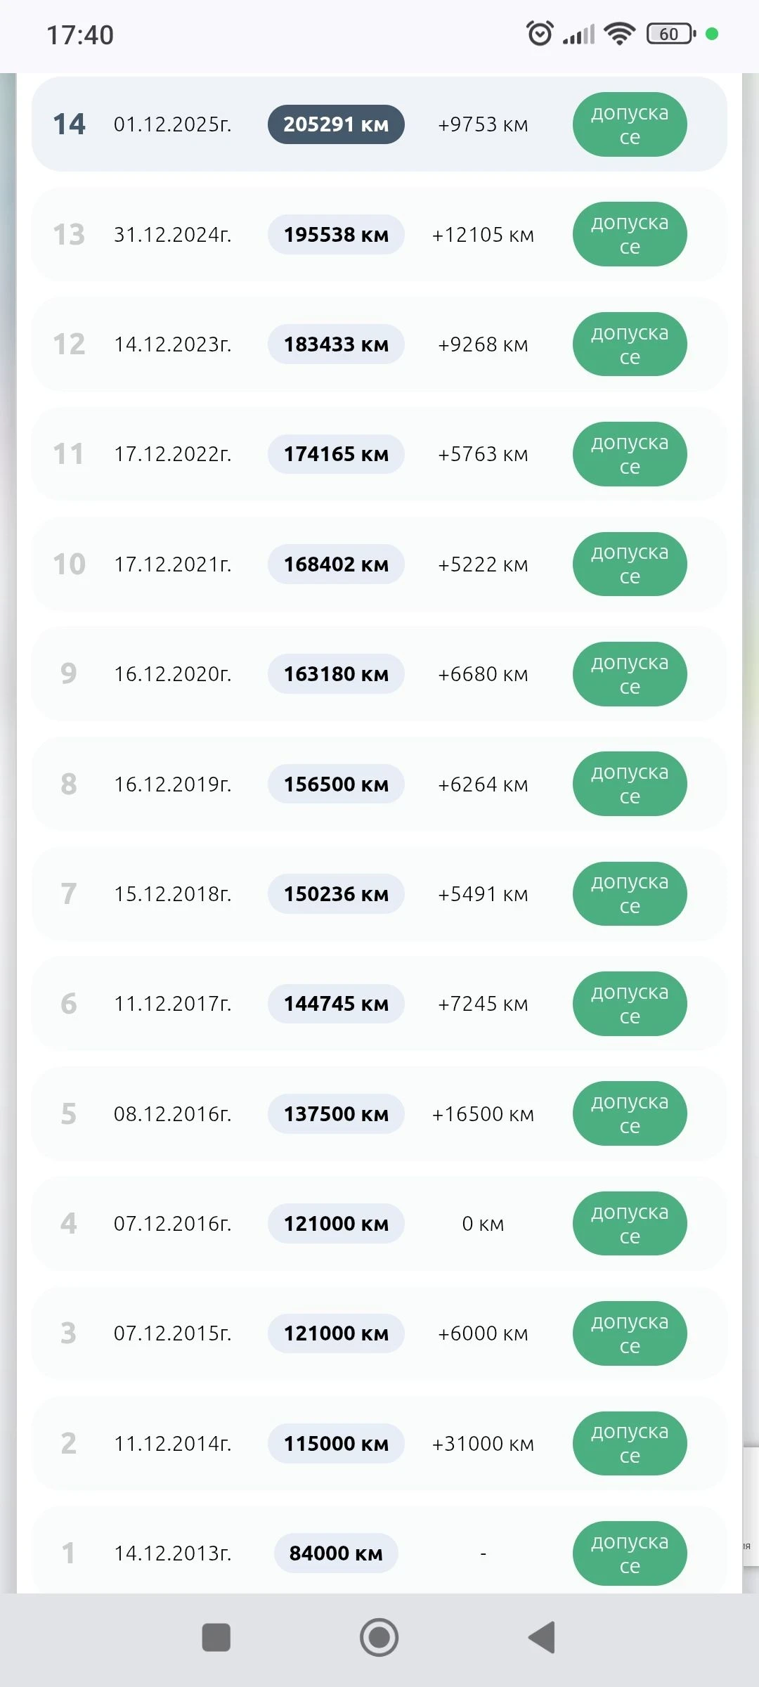This screenshot has height=1687, width=759.
Task: Select inspection row number 3
Action: click(x=68, y=1333)
